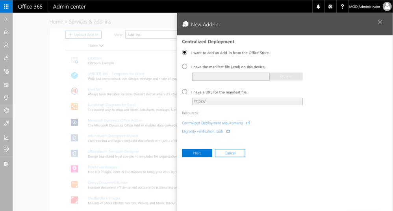Open officeatwork Template Designer

pos(113,151)
